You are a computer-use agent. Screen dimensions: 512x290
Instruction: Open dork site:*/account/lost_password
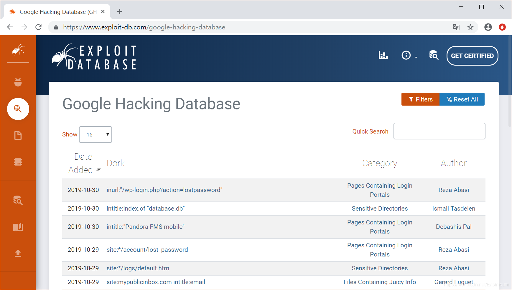147,250
